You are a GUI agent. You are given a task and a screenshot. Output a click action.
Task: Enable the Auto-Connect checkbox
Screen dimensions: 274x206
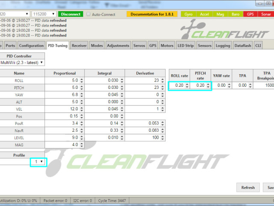coord(89,14)
